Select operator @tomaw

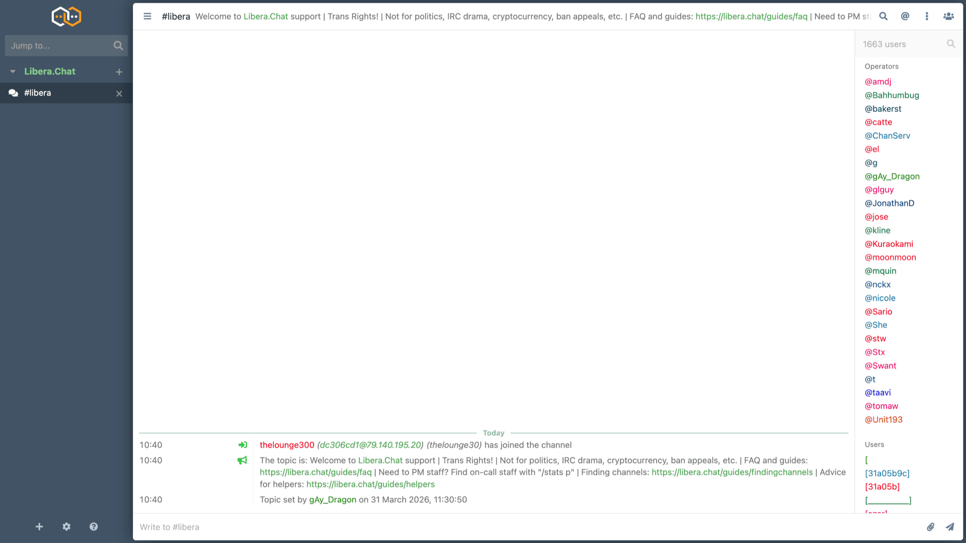[x=881, y=406]
